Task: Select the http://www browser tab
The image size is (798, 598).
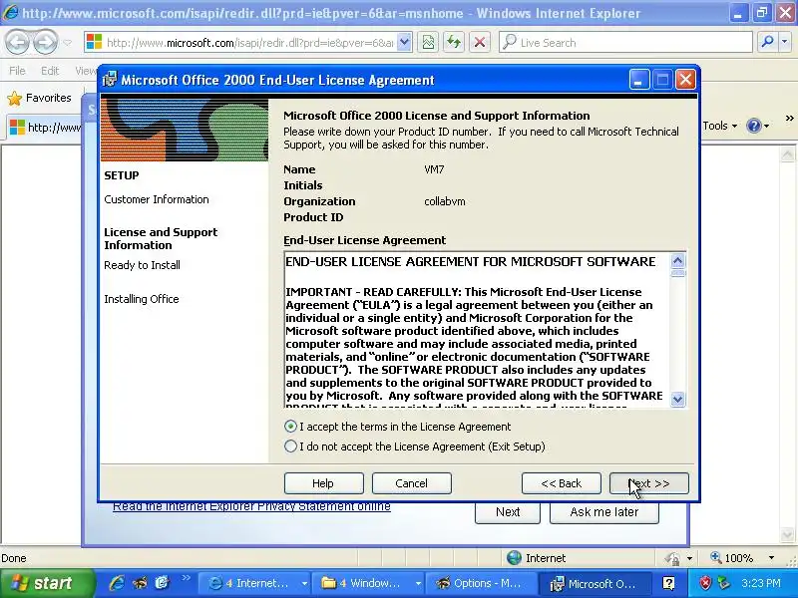Action: coord(45,128)
